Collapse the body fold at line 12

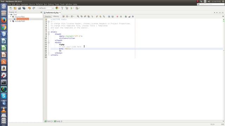click(49, 42)
